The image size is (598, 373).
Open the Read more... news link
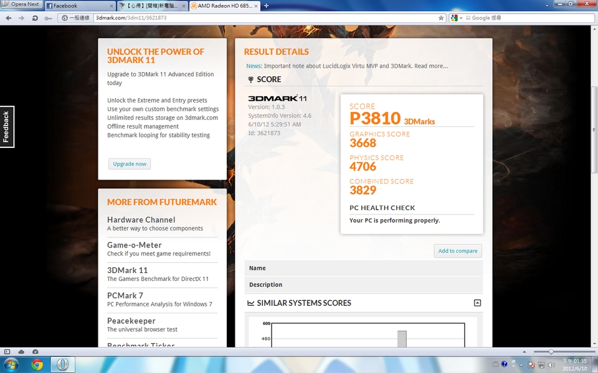tap(431, 66)
